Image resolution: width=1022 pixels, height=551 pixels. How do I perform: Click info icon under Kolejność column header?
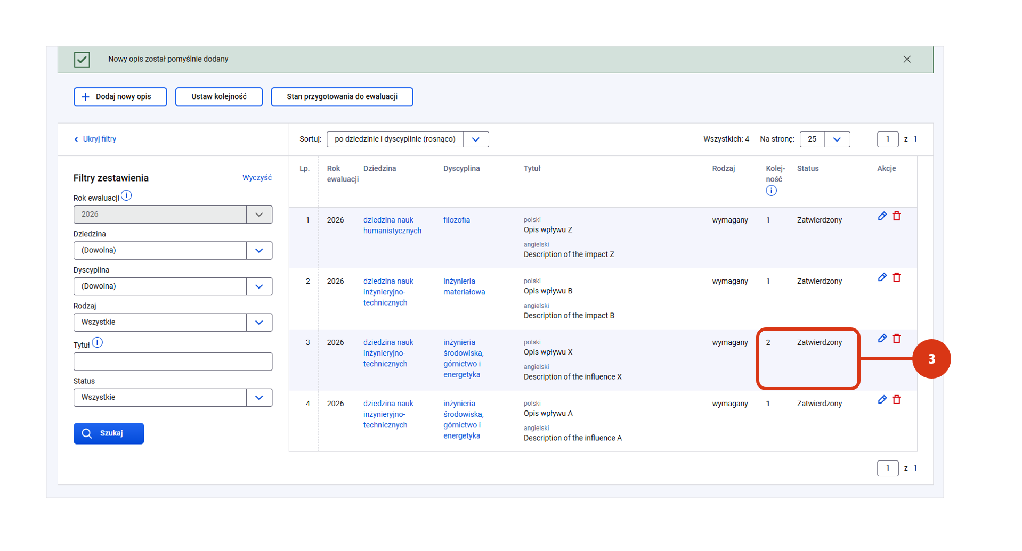tap(770, 191)
